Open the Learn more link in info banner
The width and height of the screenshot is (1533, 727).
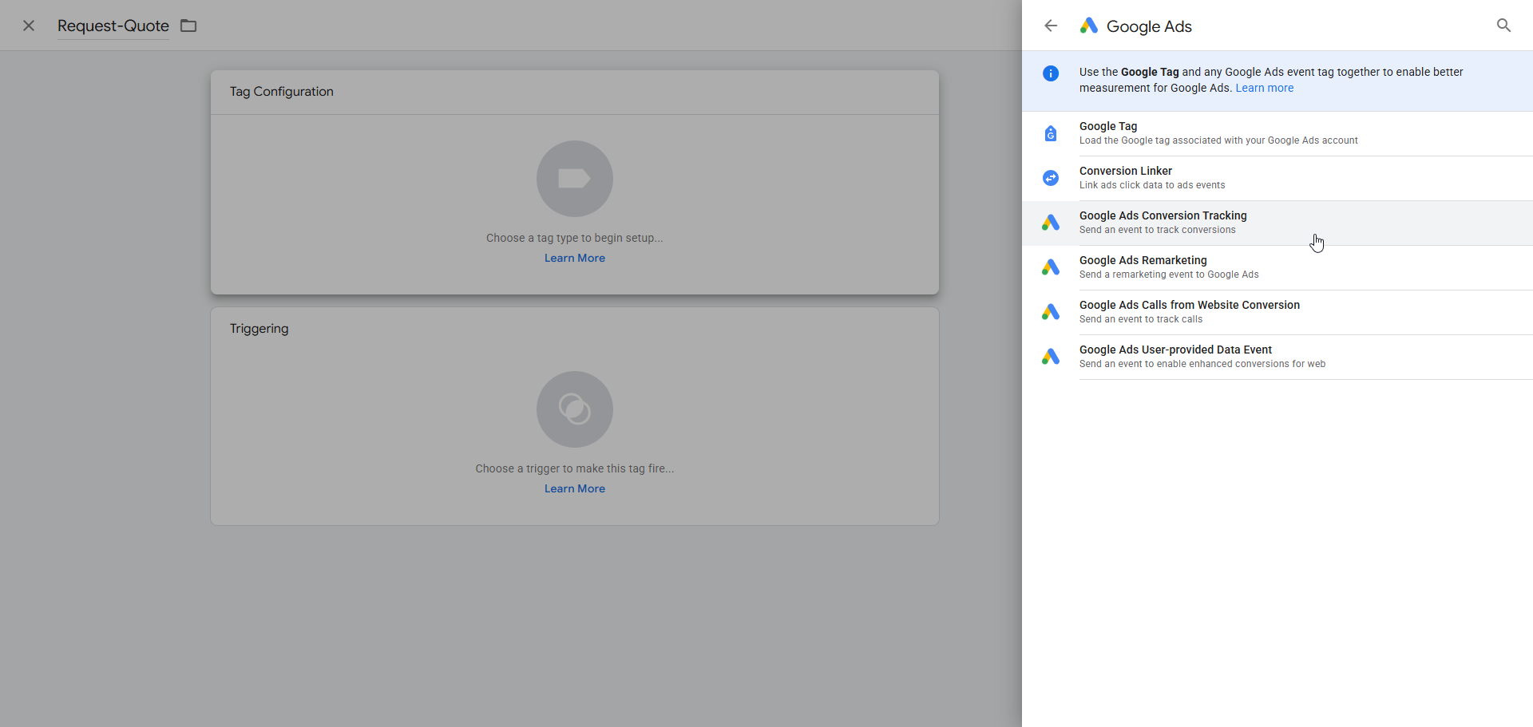pyautogui.click(x=1264, y=88)
